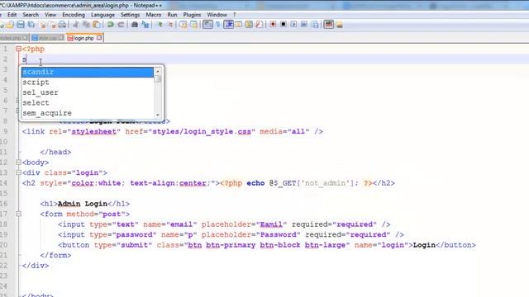Screen dimensions: 529x297
Task: Choose script from autocomplete list
Action: (x=88, y=82)
